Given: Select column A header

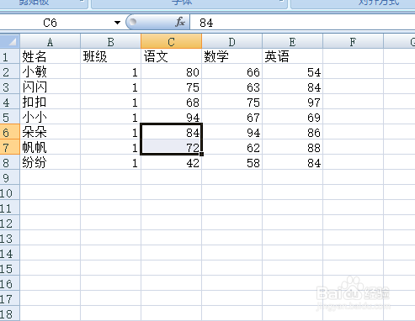Looking at the screenshot, I should [x=51, y=42].
